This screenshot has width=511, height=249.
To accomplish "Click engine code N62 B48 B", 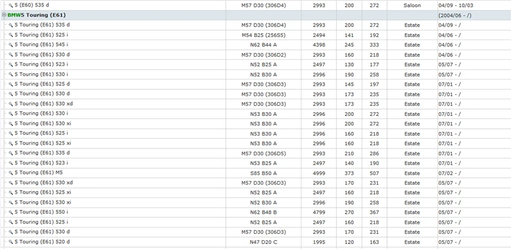I will 263,213.
